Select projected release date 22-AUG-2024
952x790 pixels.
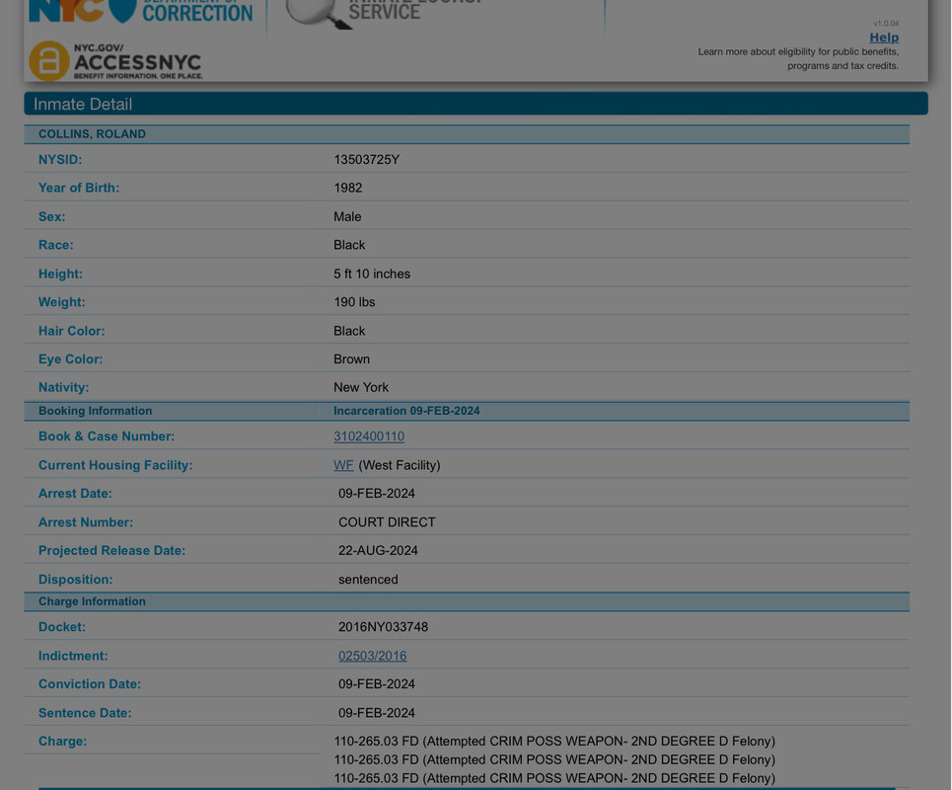click(x=378, y=551)
